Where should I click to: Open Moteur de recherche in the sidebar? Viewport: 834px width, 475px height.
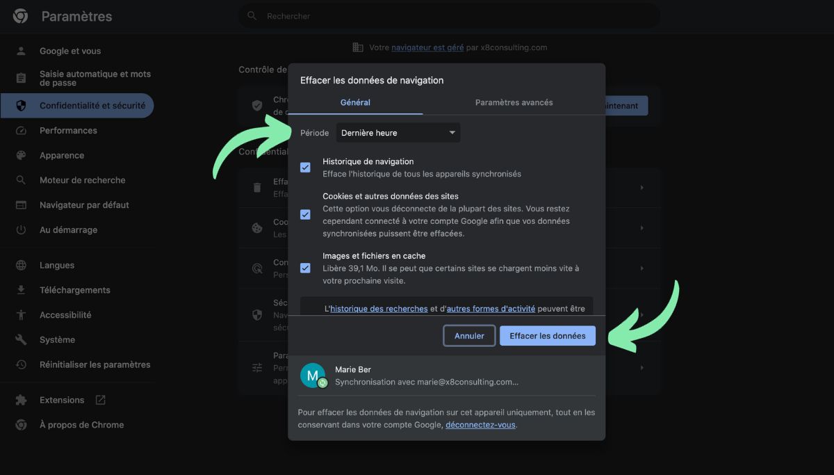(x=83, y=180)
